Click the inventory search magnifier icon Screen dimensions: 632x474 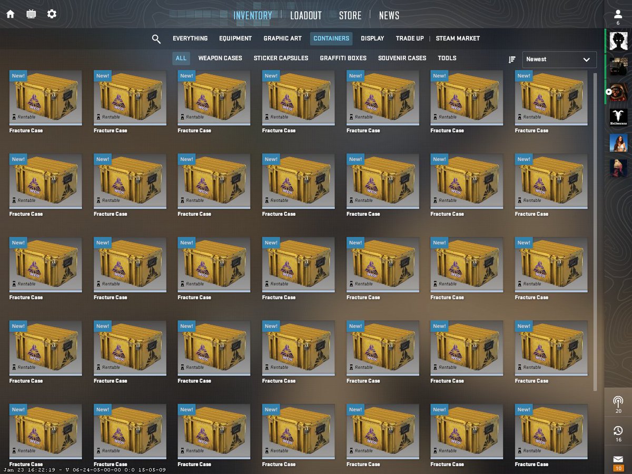pos(156,38)
